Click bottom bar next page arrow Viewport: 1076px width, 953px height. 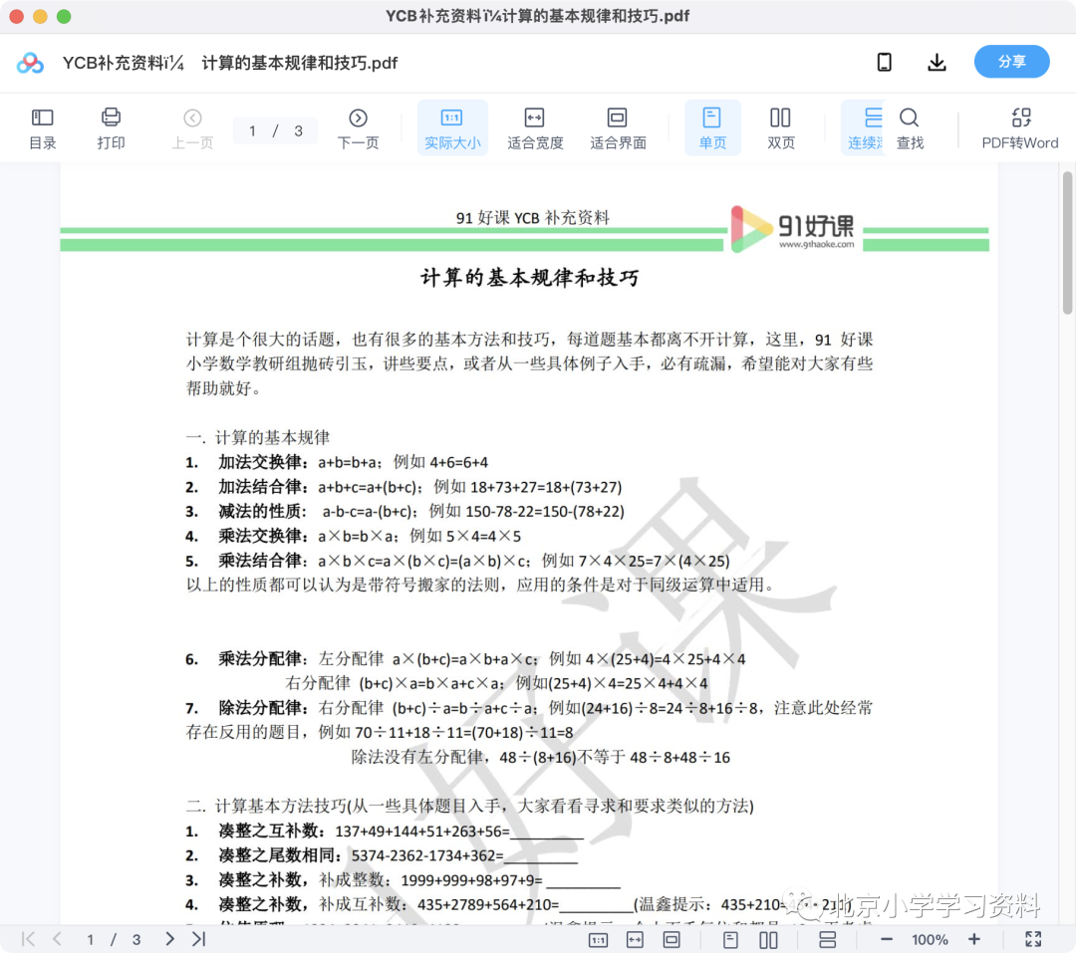(169, 939)
